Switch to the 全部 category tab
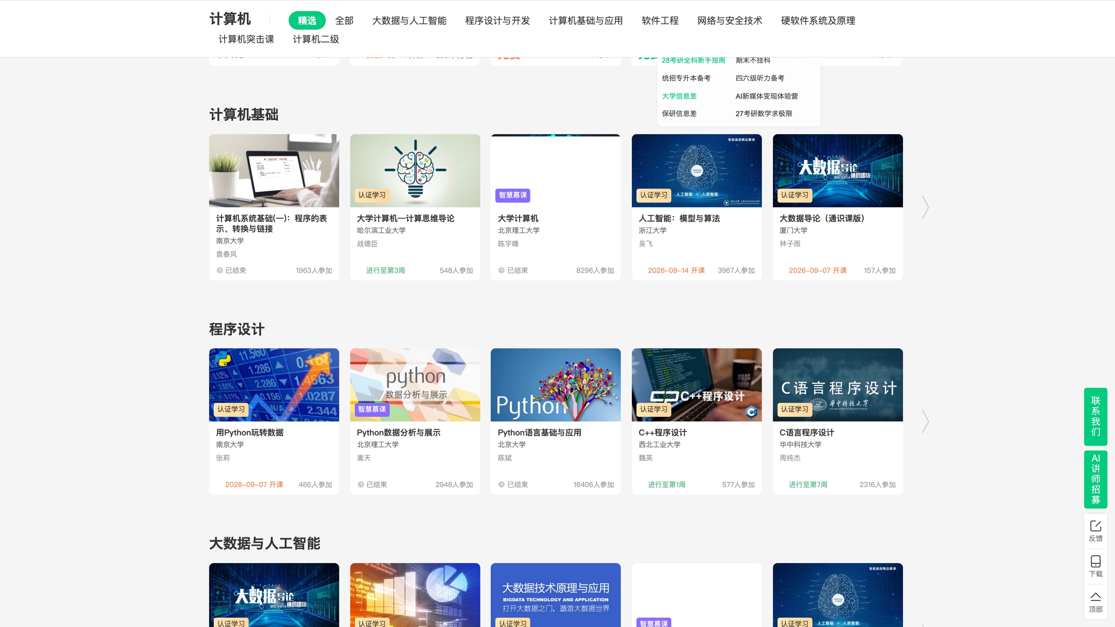The height and width of the screenshot is (627, 1115). point(344,20)
